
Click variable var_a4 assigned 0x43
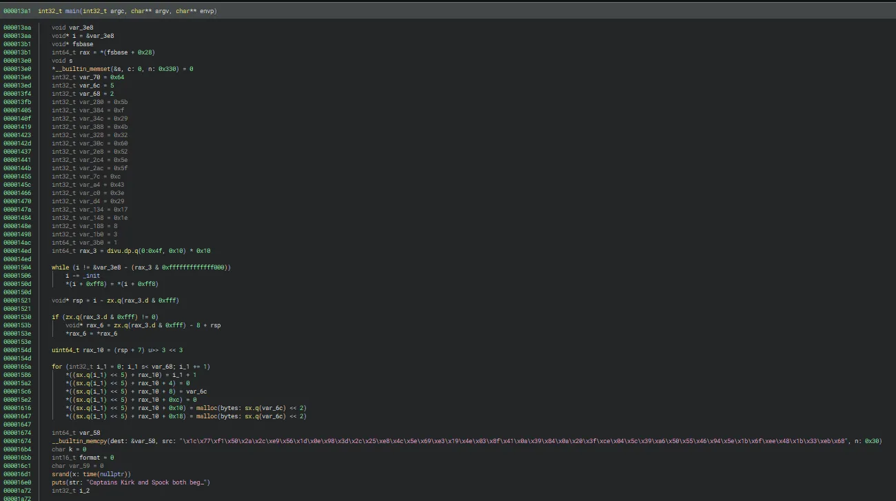point(88,185)
